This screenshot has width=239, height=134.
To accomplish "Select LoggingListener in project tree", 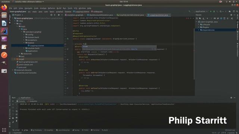I will [x=37, y=45].
